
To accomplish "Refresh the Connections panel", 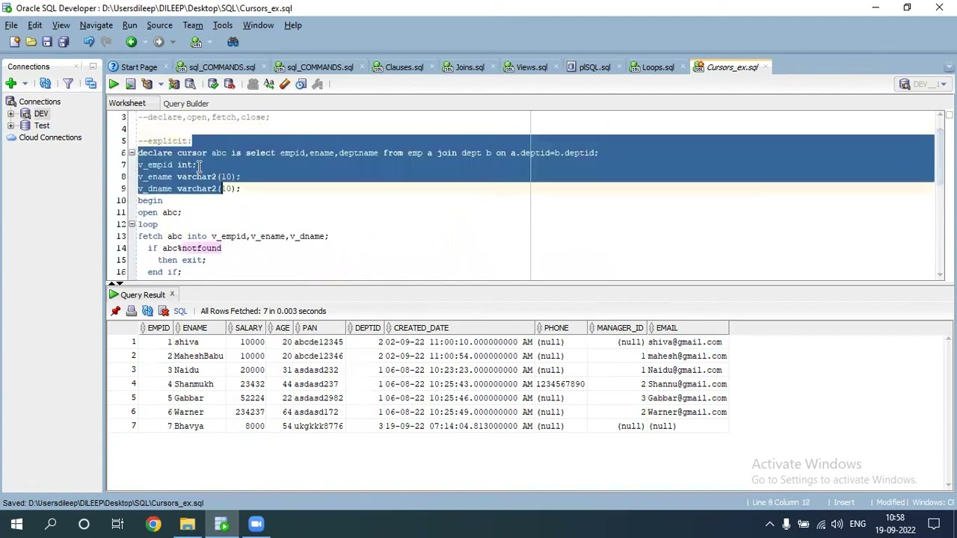I will pyautogui.click(x=46, y=84).
